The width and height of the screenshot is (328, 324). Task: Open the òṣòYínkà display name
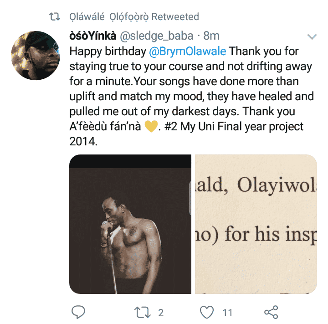(92, 36)
